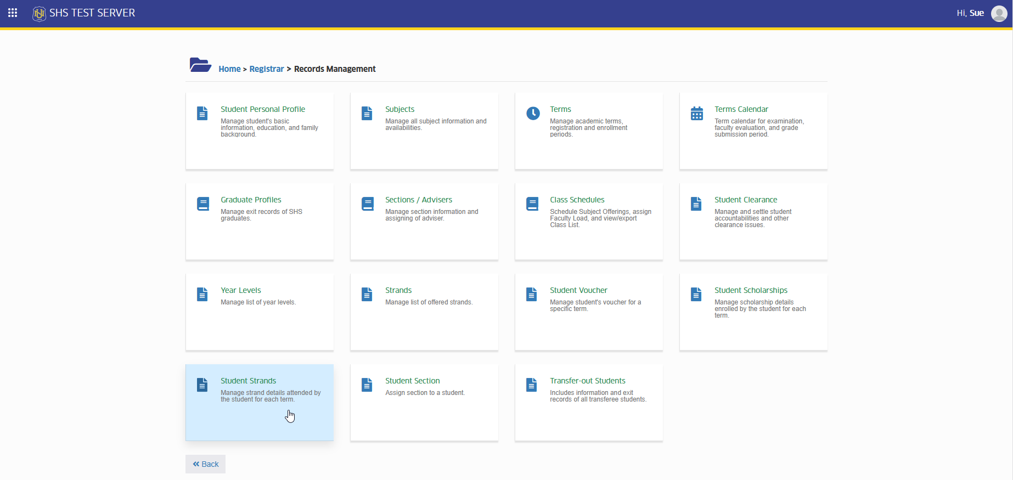Open the Terms Calendar title link
The height and width of the screenshot is (480, 1013).
pyautogui.click(x=741, y=109)
